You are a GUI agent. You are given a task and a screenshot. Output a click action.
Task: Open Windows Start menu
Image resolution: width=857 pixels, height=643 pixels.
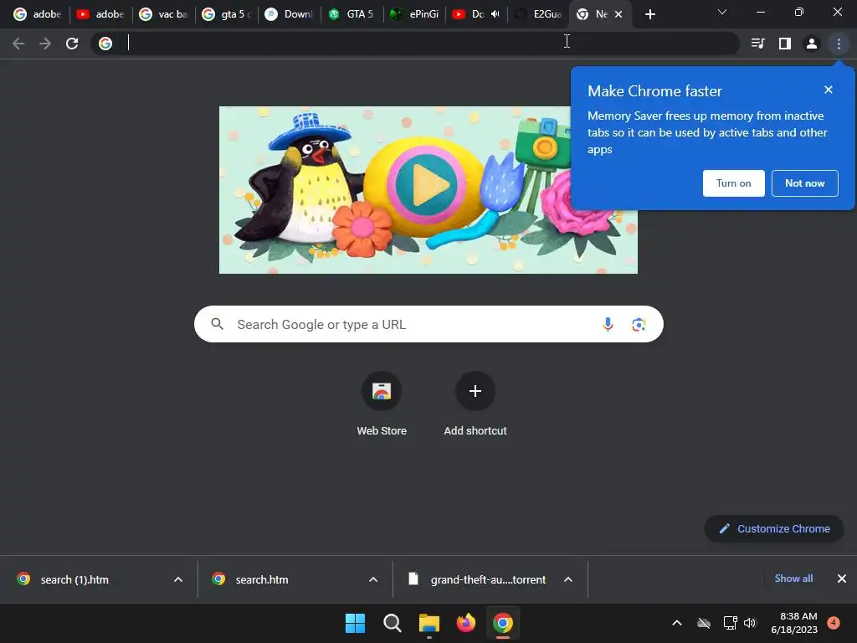[355, 623]
